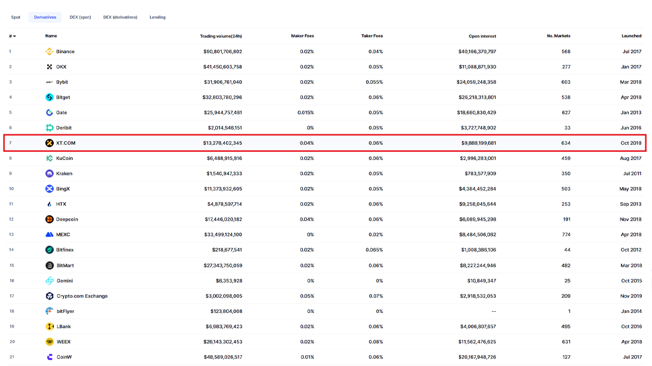652x366 pixels.
Task: Click the OKX exchange logo
Action: click(x=49, y=67)
